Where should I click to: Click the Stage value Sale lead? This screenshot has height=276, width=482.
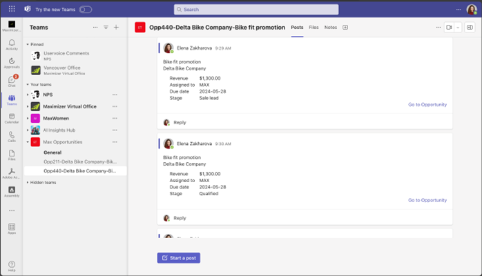(209, 98)
